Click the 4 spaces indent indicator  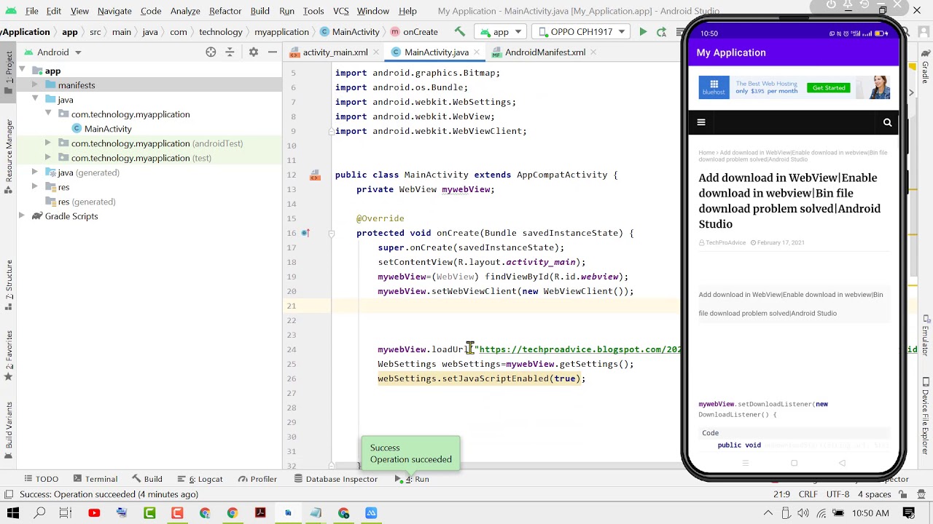(x=874, y=494)
